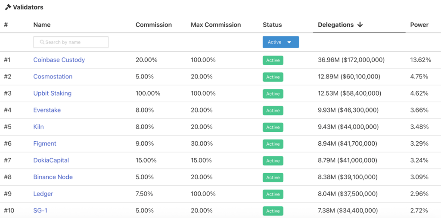Open the Upbit Staking validator link
This screenshot has width=441, height=218.
point(52,93)
